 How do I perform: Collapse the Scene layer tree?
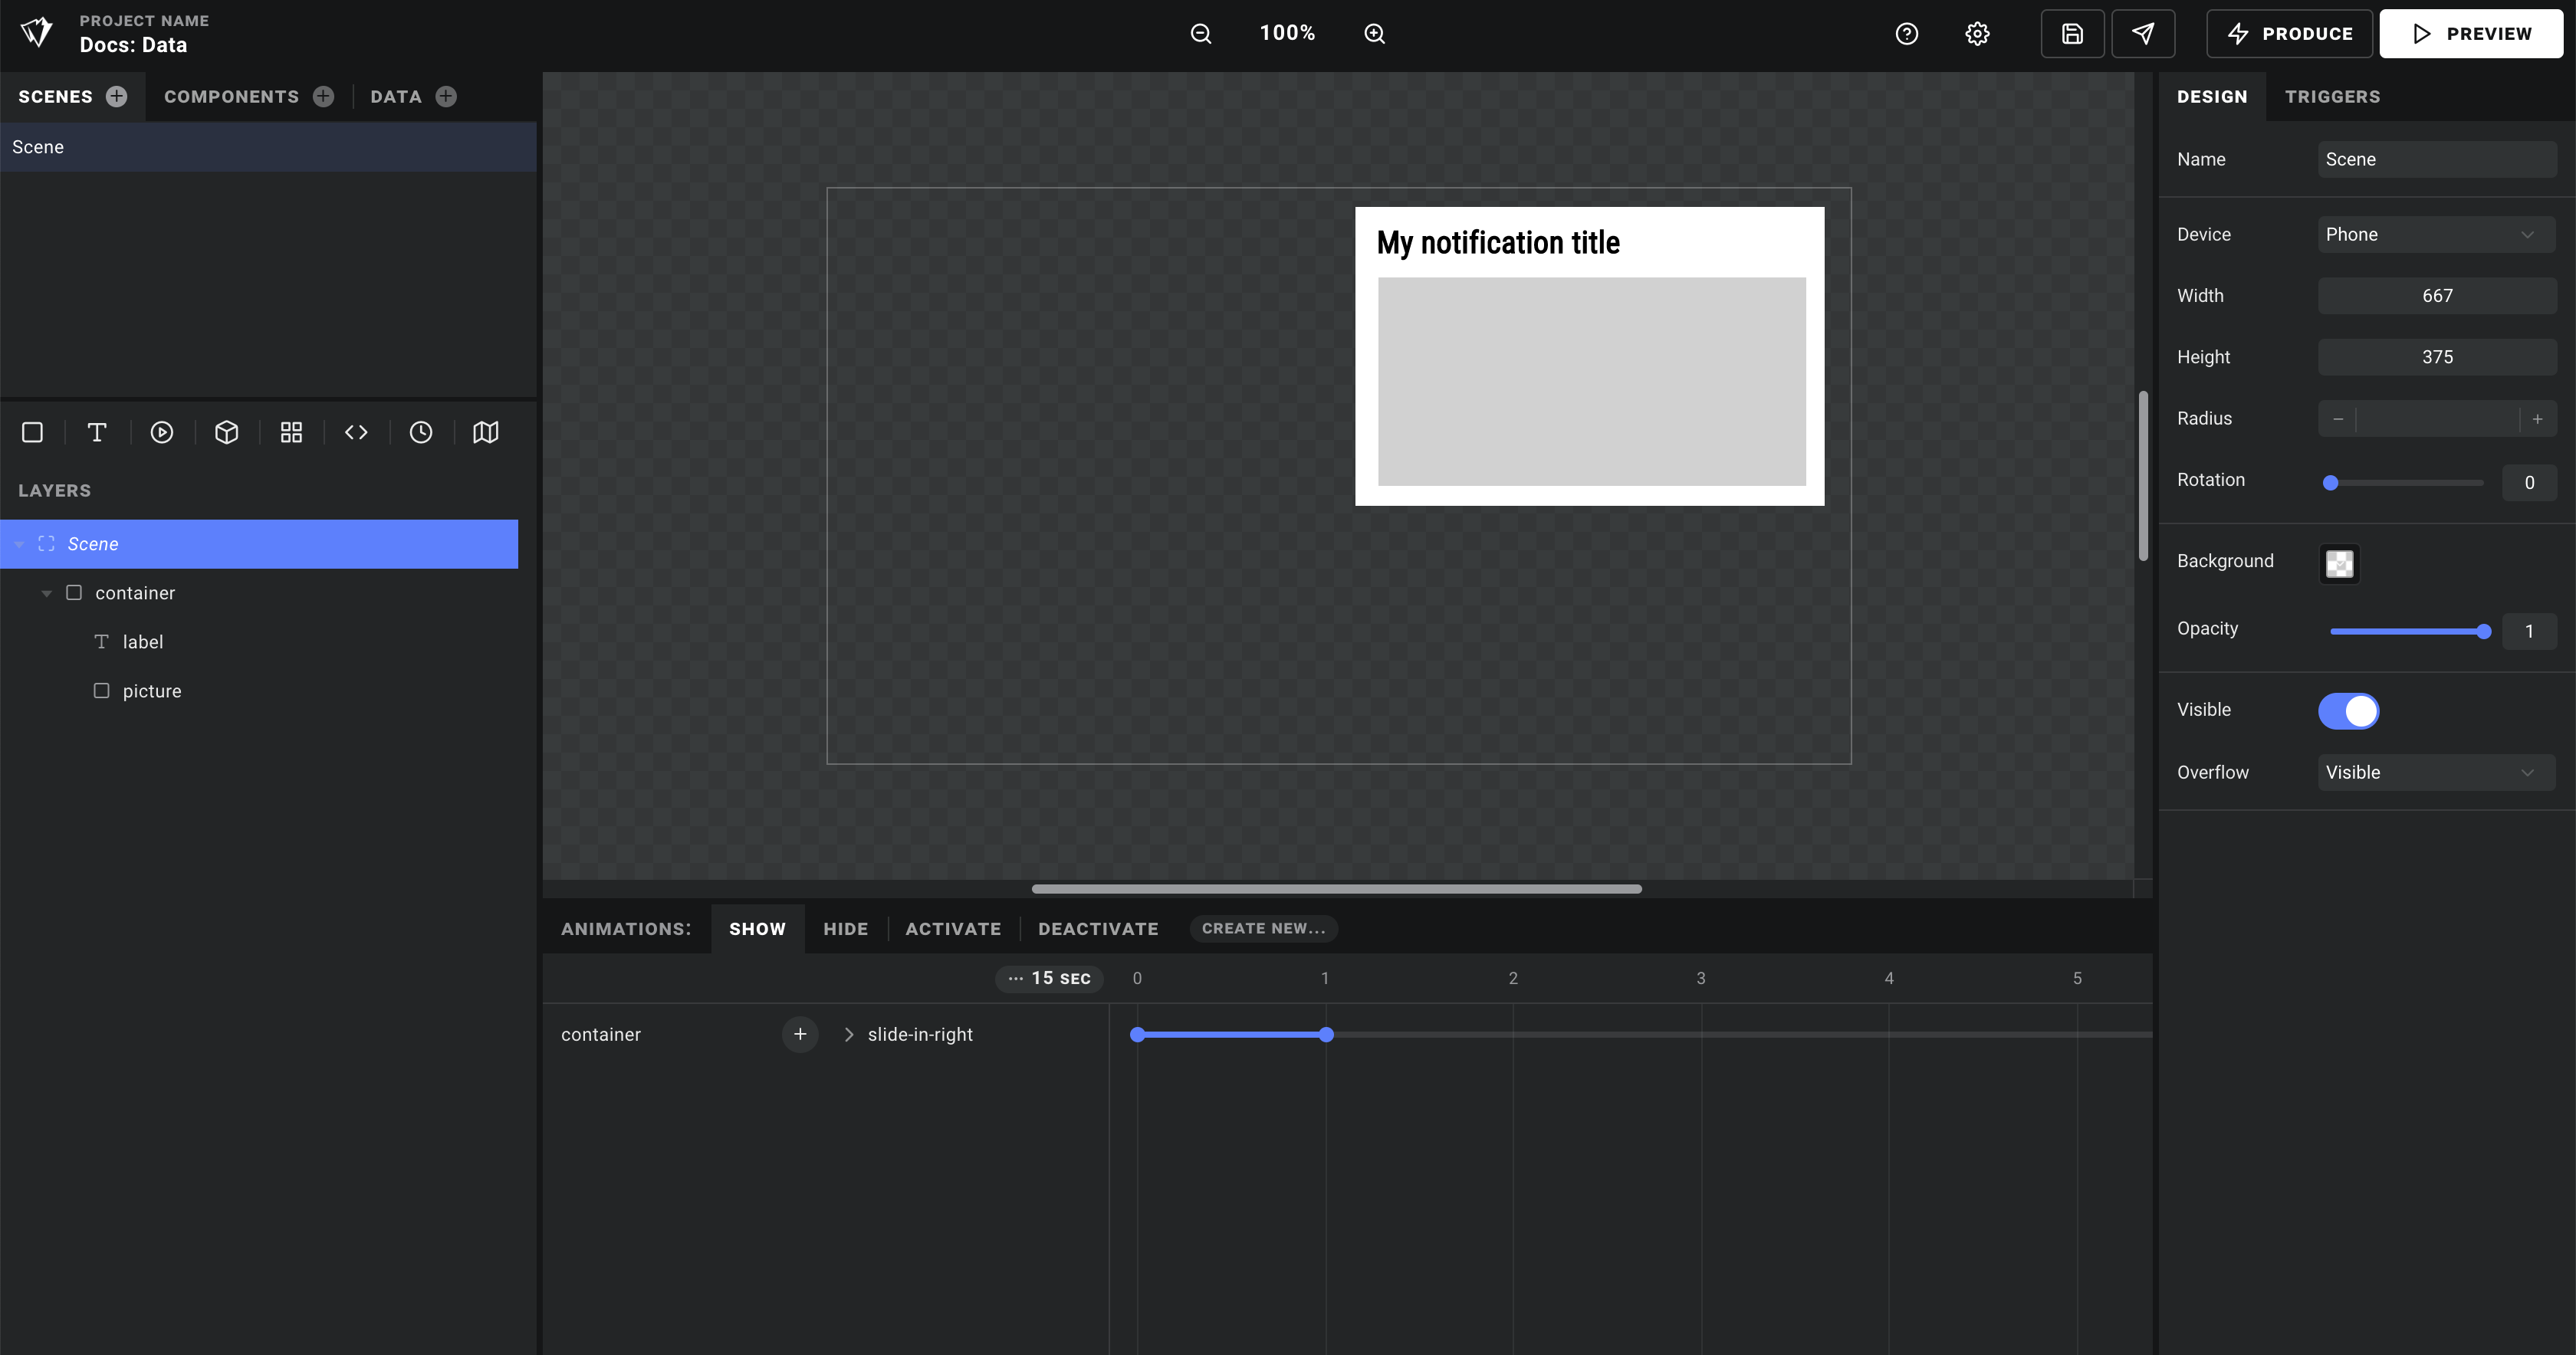[19, 544]
